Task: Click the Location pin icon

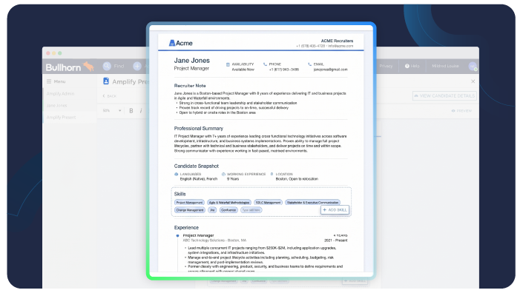Action: [x=272, y=175]
